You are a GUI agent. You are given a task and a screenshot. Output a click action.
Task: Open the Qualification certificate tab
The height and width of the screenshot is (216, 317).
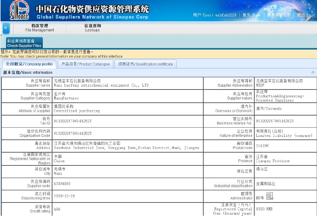(145, 64)
